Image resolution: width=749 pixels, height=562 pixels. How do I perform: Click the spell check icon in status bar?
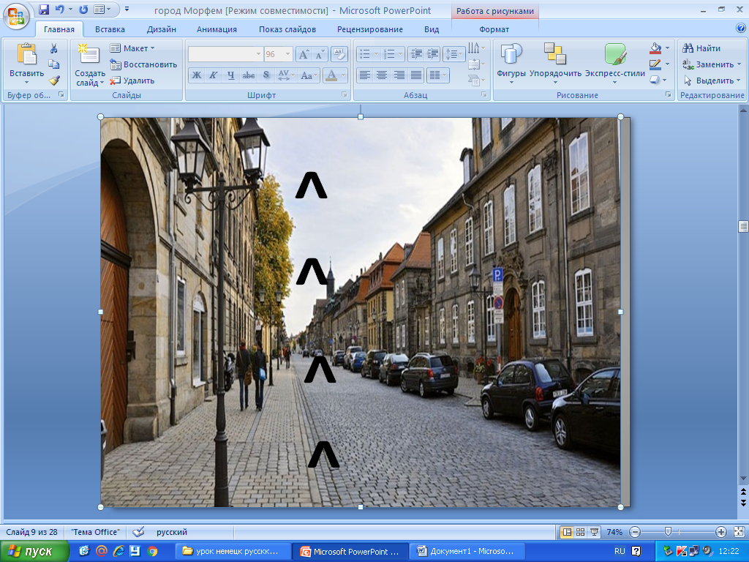tap(139, 532)
